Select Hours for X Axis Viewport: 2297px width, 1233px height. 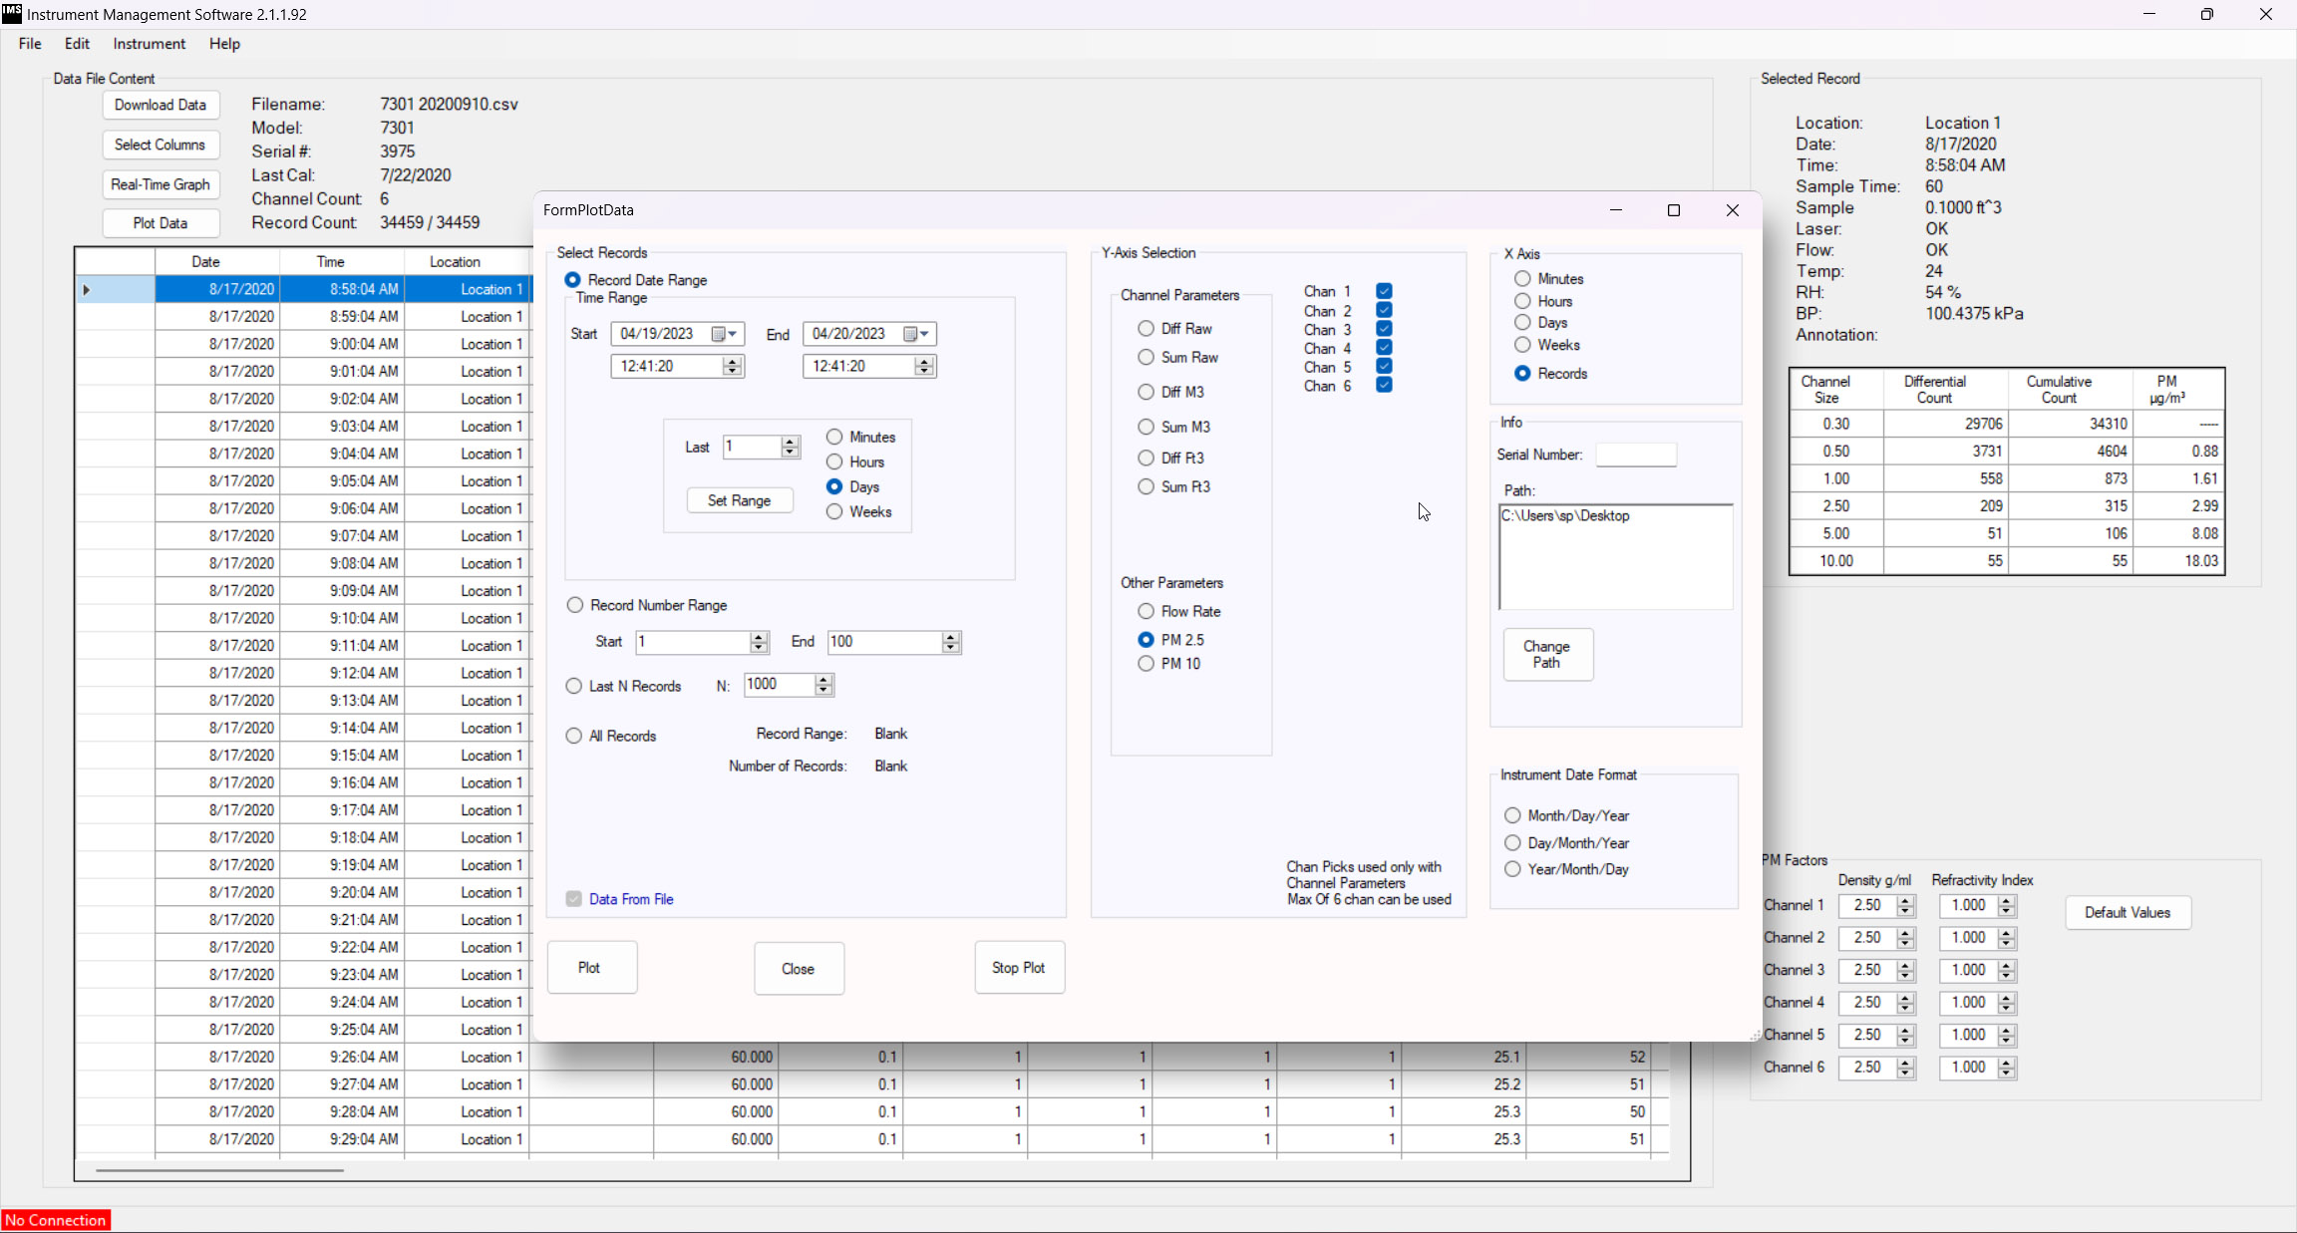pos(1522,301)
